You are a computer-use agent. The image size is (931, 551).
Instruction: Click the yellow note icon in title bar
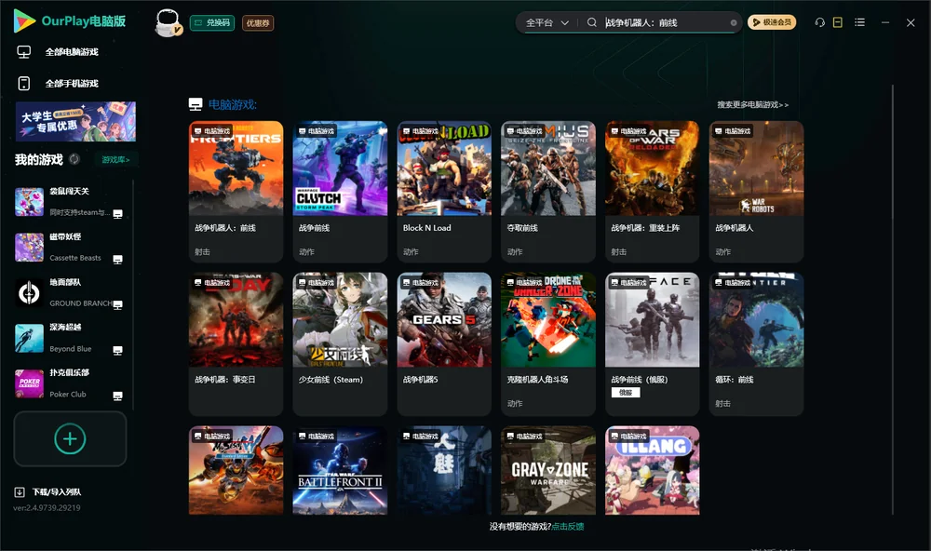point(838,22)
